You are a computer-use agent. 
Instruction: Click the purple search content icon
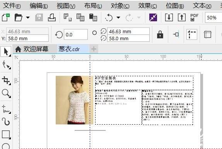(x=153, y=17)
